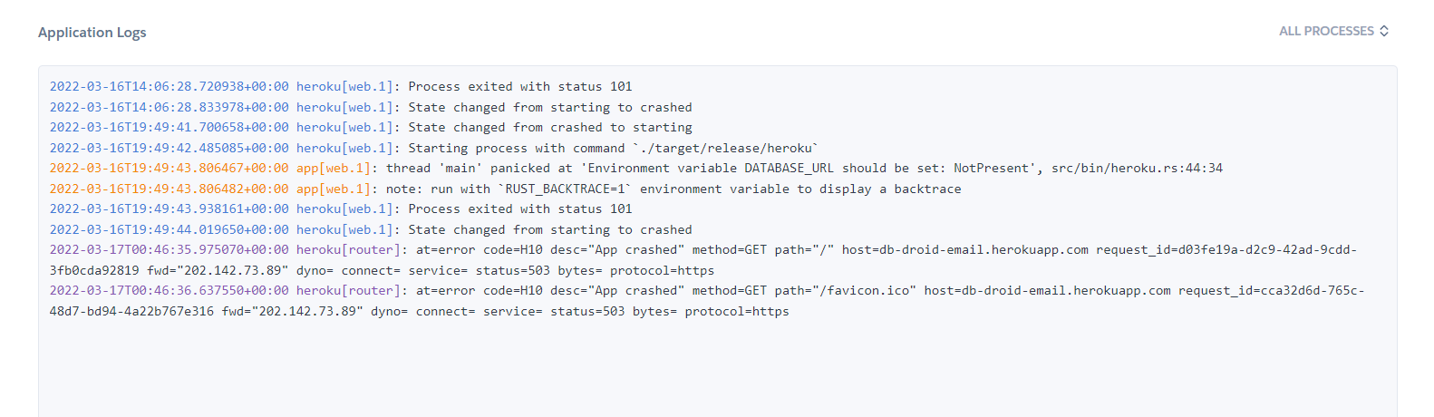The width and height of the screenshot is (1434, 417).
Task: Click the orange 19:49:43.806467 timestamp
Action: [x=169, y=169]
